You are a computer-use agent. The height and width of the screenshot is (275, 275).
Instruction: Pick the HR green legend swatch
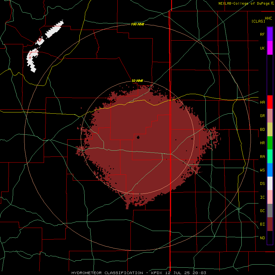point(270,143)
